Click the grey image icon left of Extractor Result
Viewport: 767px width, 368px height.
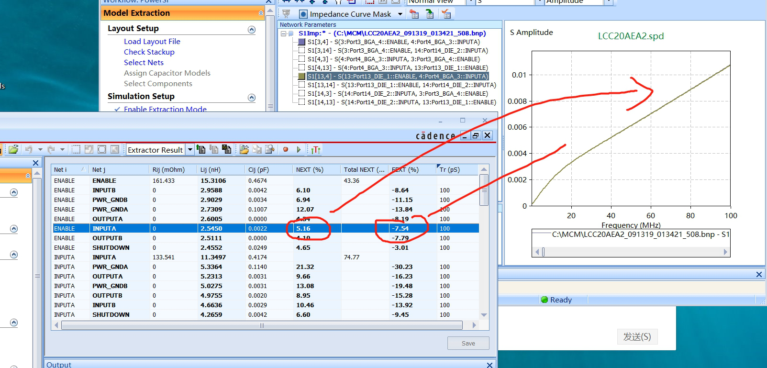pos(115,149)
